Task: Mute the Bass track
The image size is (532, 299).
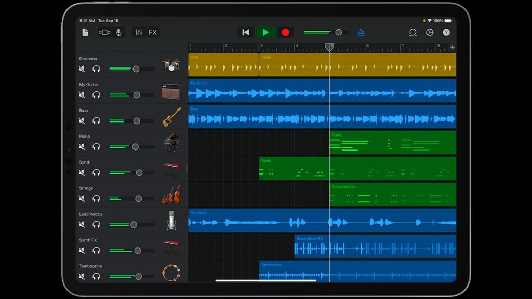Action: pos(82,120)
